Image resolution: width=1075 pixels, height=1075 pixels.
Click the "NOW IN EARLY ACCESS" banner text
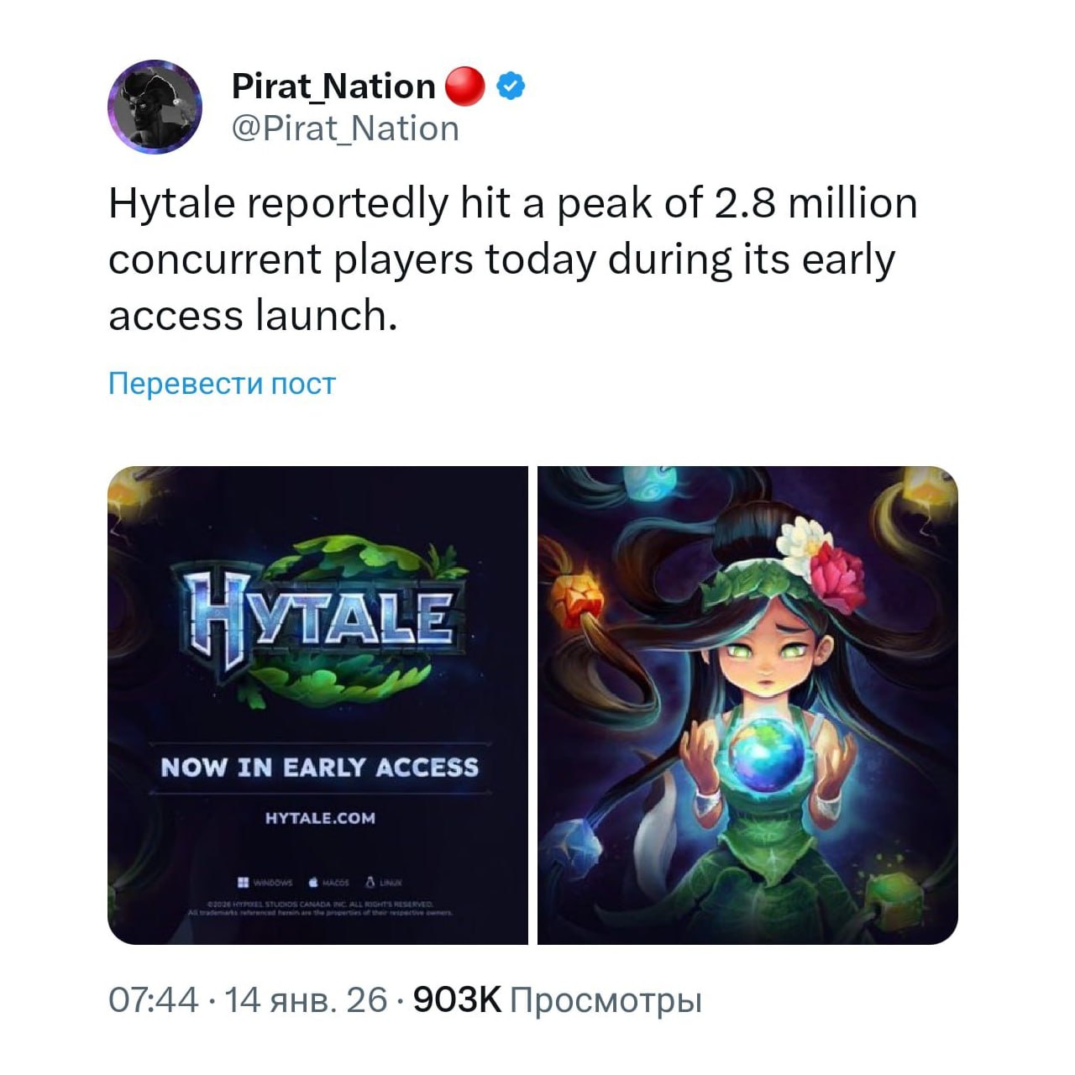[319, 767]
